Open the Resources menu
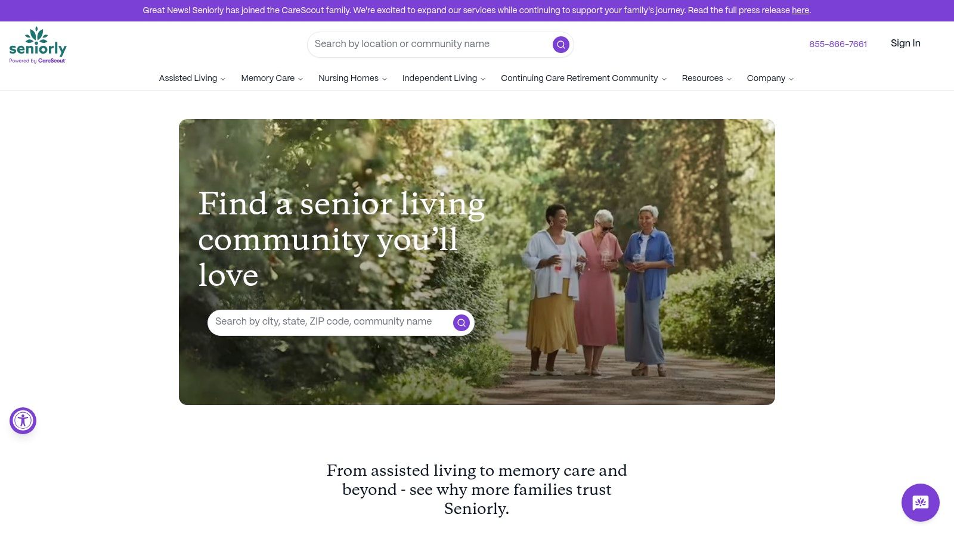Viewport: 954px width, 536px height. (707, 78)
